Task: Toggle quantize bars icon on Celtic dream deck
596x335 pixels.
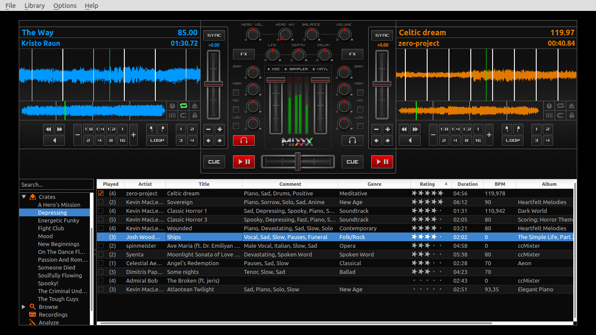Action: click(x=549, y=116)
